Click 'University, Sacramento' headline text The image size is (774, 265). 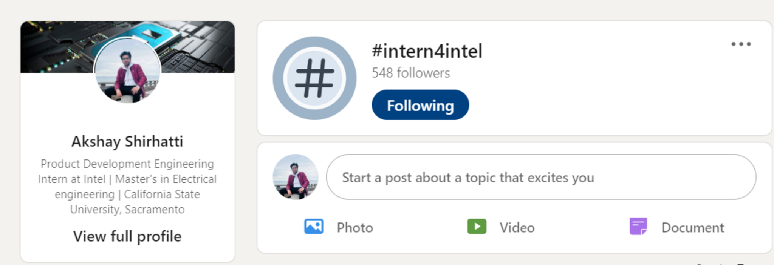click(x=127, y=209)
